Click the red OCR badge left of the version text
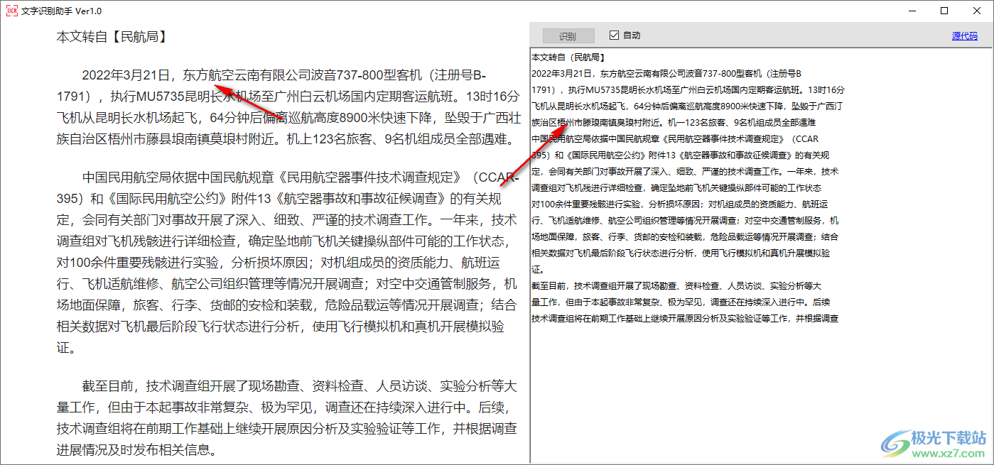The width and height of the screenshot is (994, 465). point(11,11)
